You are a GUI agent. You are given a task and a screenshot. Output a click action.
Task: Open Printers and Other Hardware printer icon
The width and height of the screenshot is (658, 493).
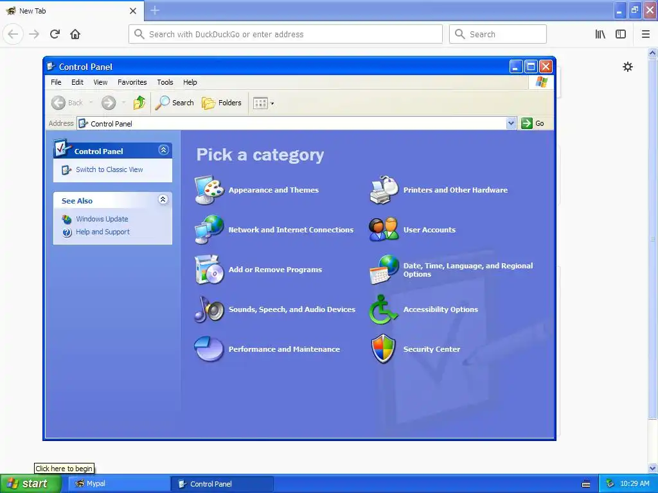point(384,190)
